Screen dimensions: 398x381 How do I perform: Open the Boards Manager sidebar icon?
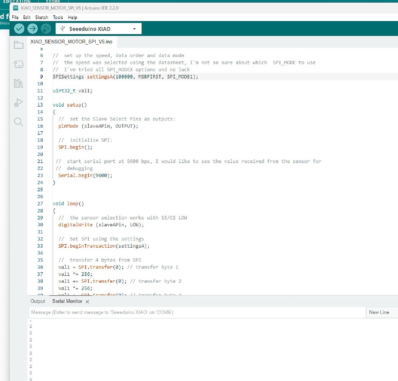click(19, 64)
